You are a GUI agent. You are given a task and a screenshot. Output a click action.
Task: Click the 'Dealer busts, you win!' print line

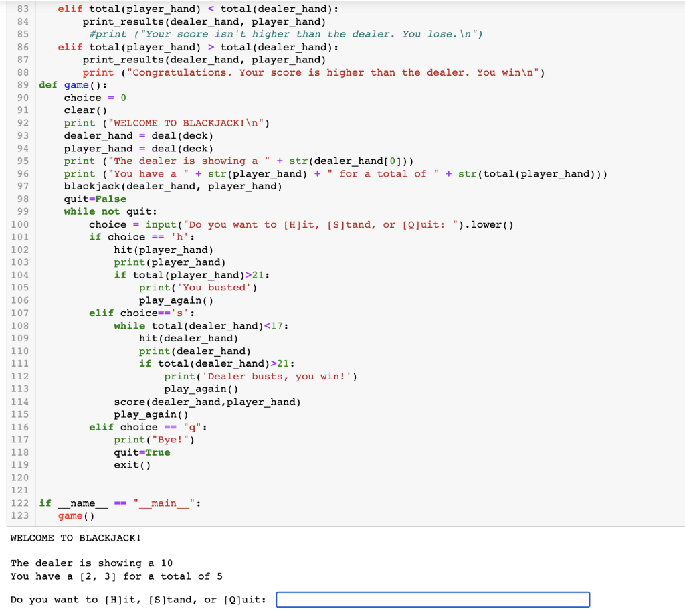point(260,376)
